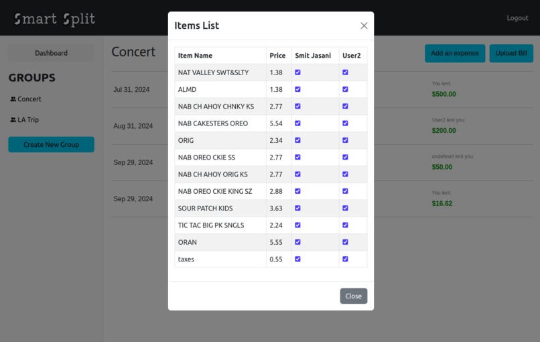This screenshot has height=342, width=540.
Task: Click the gray Close button
Action: [354, 296]
